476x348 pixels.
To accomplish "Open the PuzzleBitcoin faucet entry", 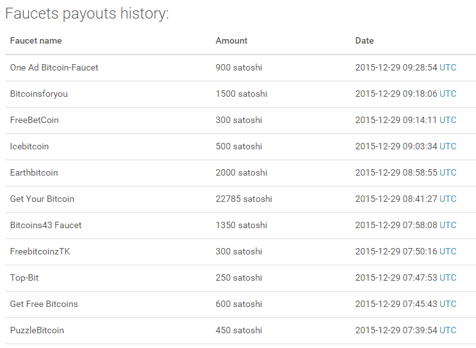I will 37,330.
